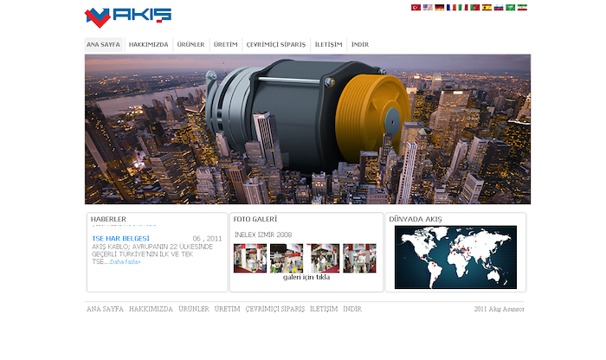
Task: Open ÇEVRİMİÇİ SİPARİŞ in the top menu
Action: (276, 44)
